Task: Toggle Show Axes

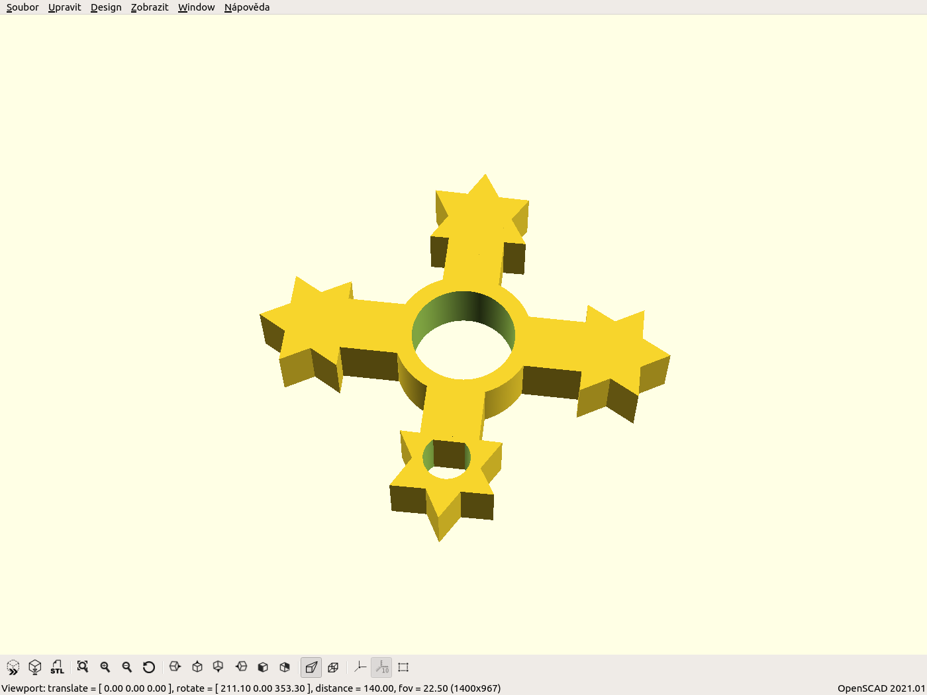Action: click(360, 667)
